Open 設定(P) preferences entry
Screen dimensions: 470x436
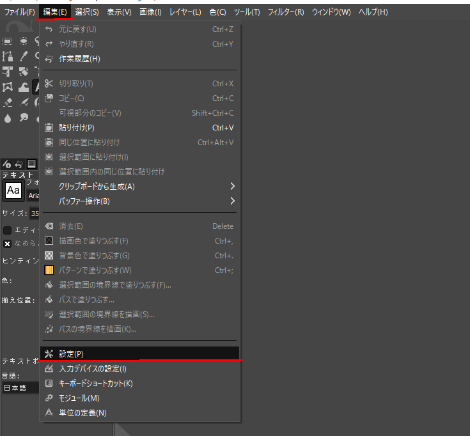click(x=139, y=354)
